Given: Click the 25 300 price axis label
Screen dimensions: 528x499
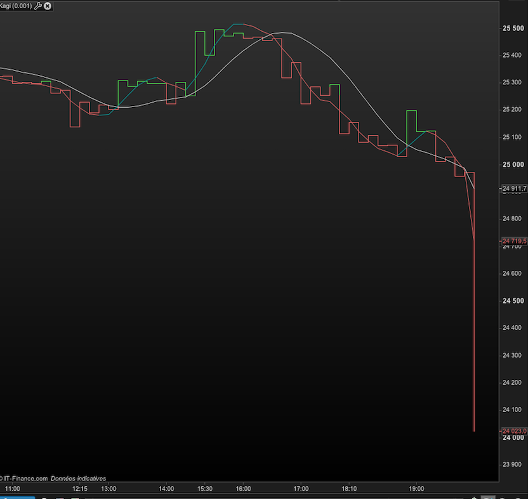Looking at the screenshot, I should pos(512,82).
